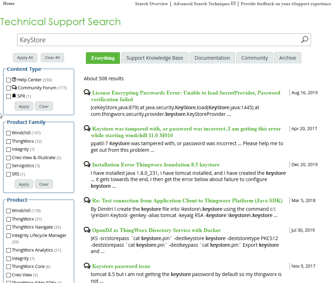Click the search magnifying glass icon
The width and height of the screenshot is (333, 283).
304,39
